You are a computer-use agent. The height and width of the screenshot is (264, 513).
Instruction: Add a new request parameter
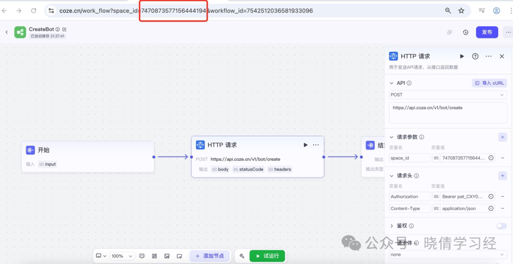pos(503,137)
